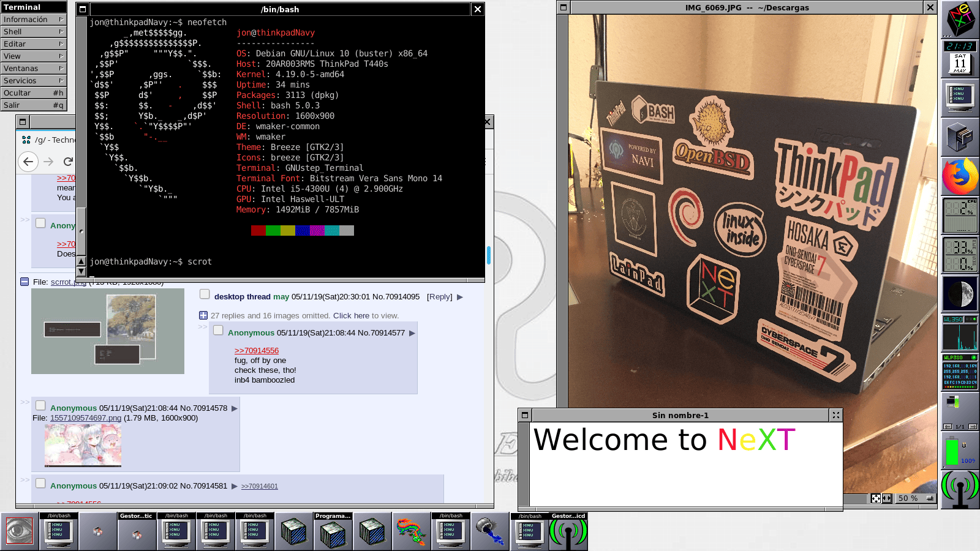Check the box for post No.70914578
Image resolution: width=980 pixels, height=551 pixels.
[x=40, y=405]
